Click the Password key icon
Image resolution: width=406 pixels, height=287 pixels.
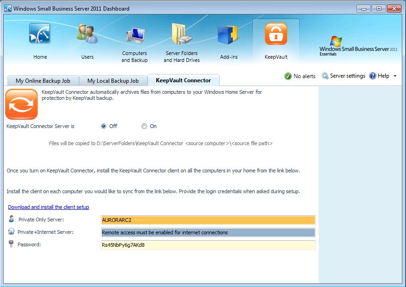11,244
